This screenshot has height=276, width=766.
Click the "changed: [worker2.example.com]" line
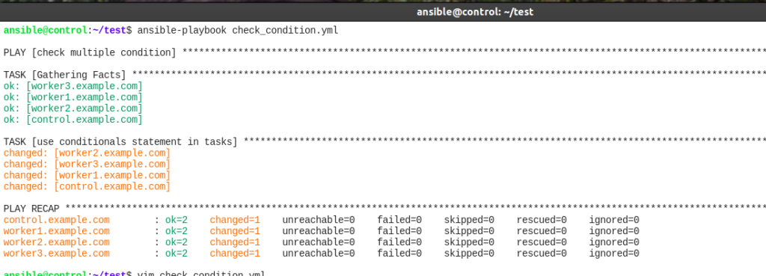click(x=87, y=153)
